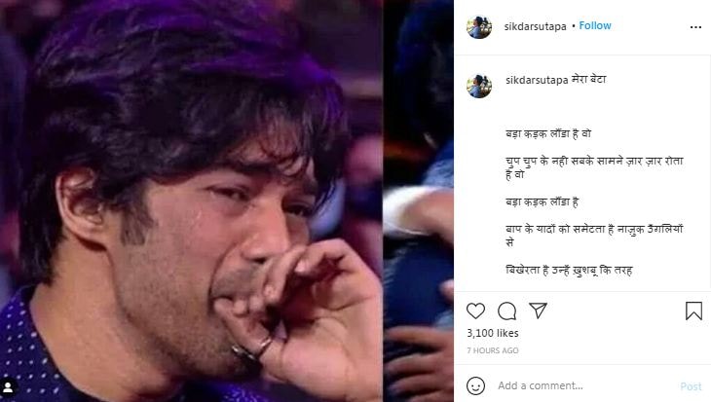
Task: Open comments via speech bubble icon
Action: click(506, 311)
